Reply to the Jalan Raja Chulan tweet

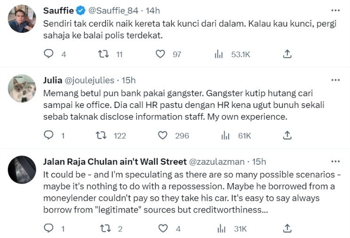pyautogui.click(x=49, y=229)
